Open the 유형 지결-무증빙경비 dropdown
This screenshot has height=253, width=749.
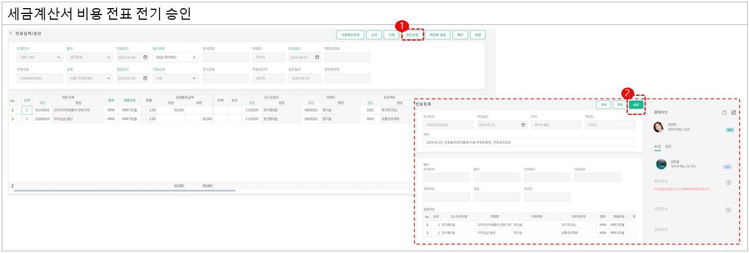click(109, 78)
